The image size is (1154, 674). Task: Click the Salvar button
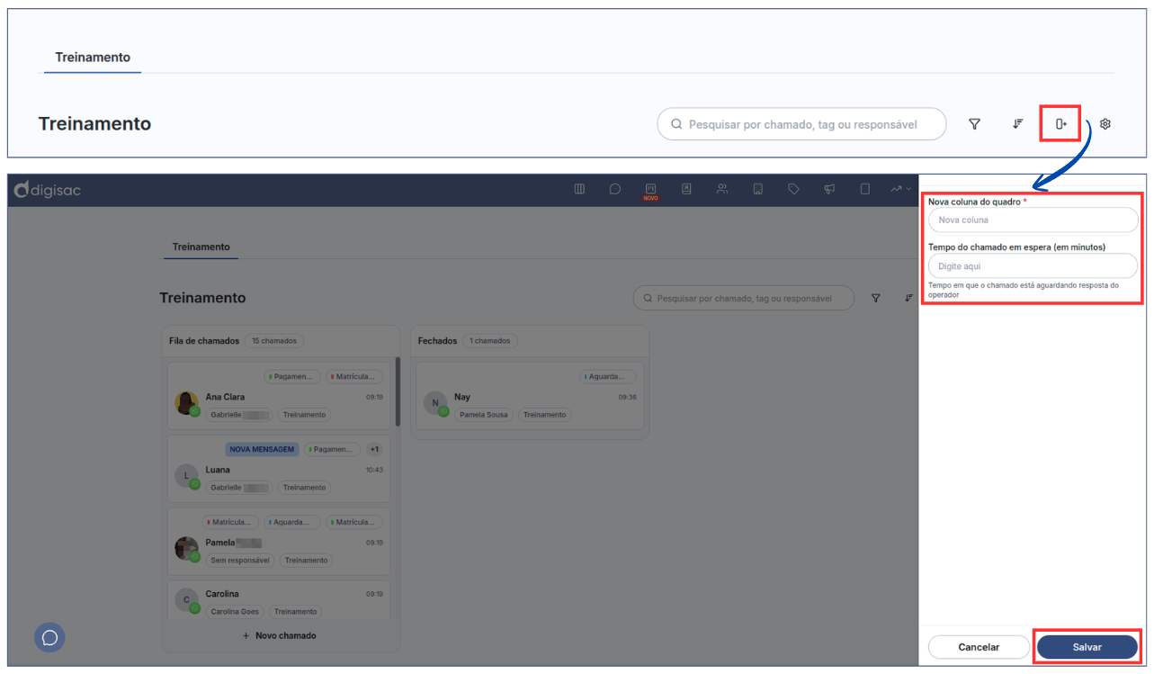pos(1087,647)
